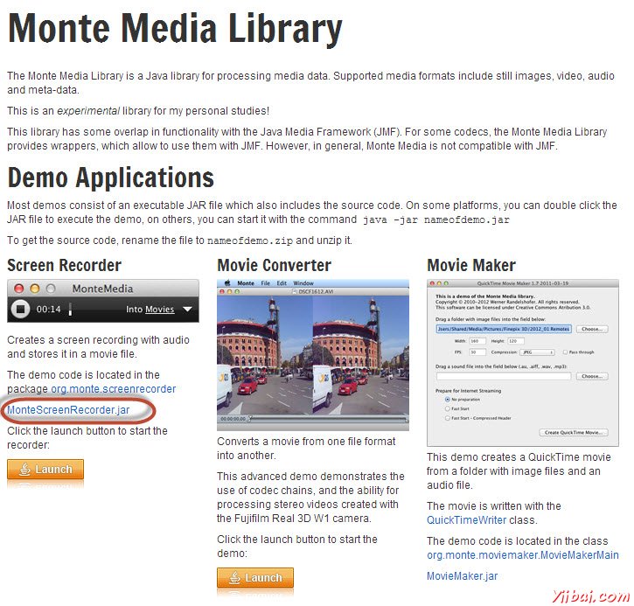Image resolution: width=634 pixels, height=606 pixels.
Task: Launch the Movie Converter demo
Action: [x=255, y=578]
